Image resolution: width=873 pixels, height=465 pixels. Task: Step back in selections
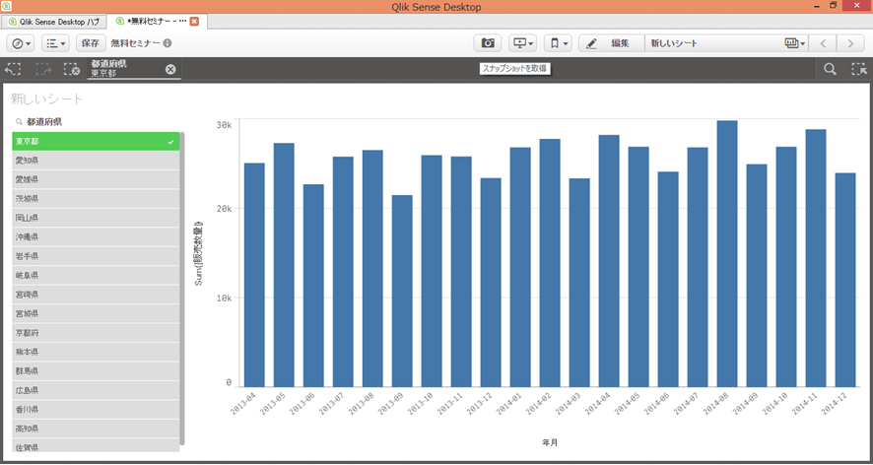[13, 69]
